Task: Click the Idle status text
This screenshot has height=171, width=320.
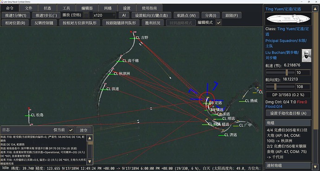Action: [6, 168]
